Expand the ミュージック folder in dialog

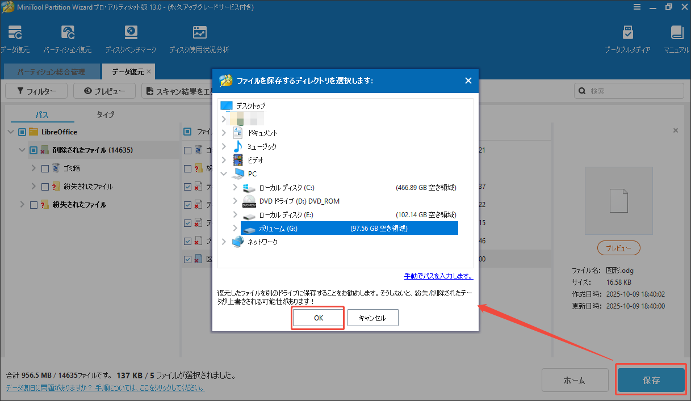click(224, 146)
